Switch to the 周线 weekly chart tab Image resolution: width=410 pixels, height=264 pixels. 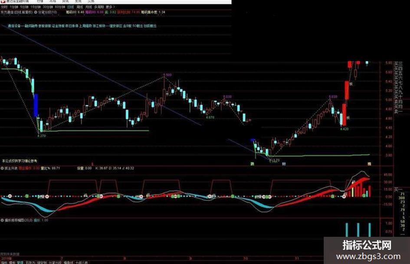pyautogui.click(x=80, y=7)
